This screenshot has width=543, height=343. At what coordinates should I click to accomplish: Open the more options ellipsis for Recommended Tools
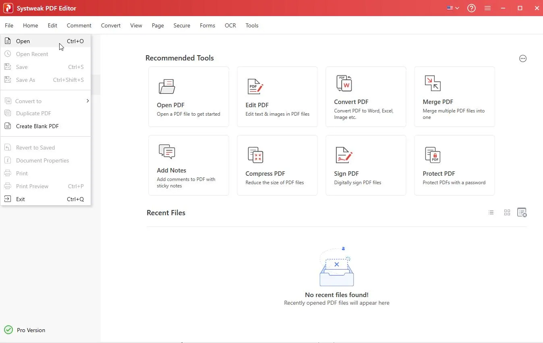(x=522, y=58)
